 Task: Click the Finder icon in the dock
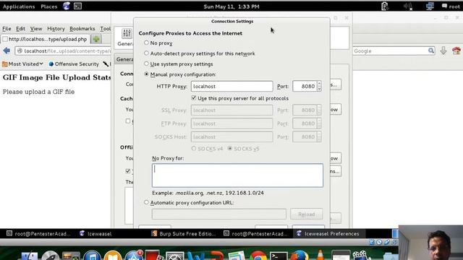coord(29,256)
